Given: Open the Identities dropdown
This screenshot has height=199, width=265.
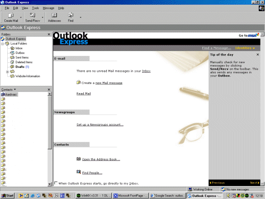Looking at the screenshot, I should point(245,48).
